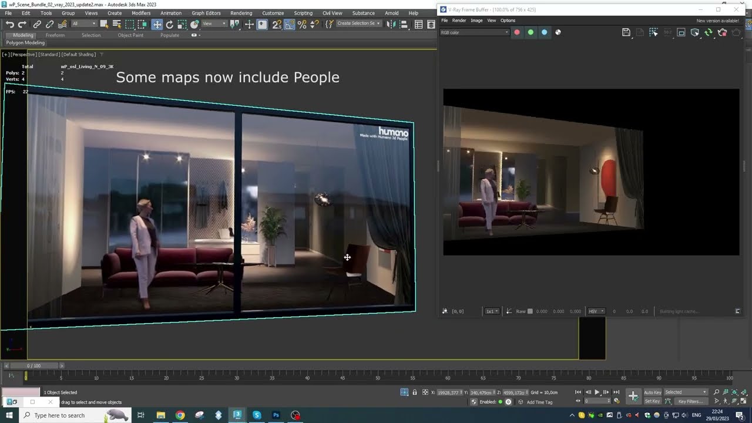Toggle Percent Snap in main toolbar
752x423 pixels.
click(302, 24)
